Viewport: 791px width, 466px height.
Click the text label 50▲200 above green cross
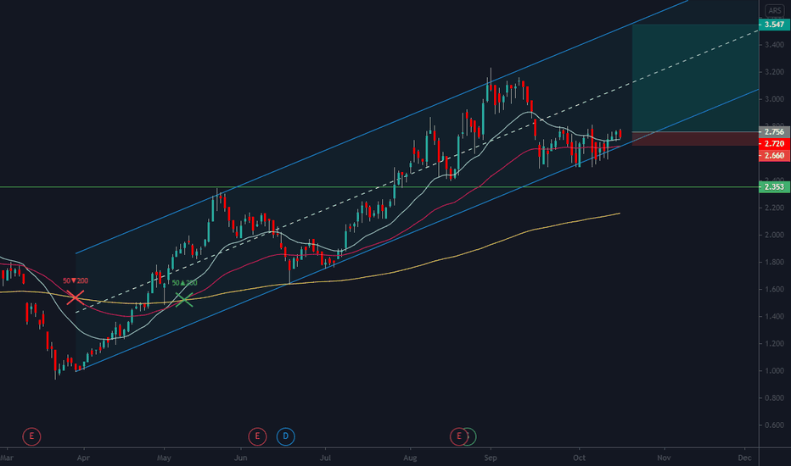[x=185, y=283]
